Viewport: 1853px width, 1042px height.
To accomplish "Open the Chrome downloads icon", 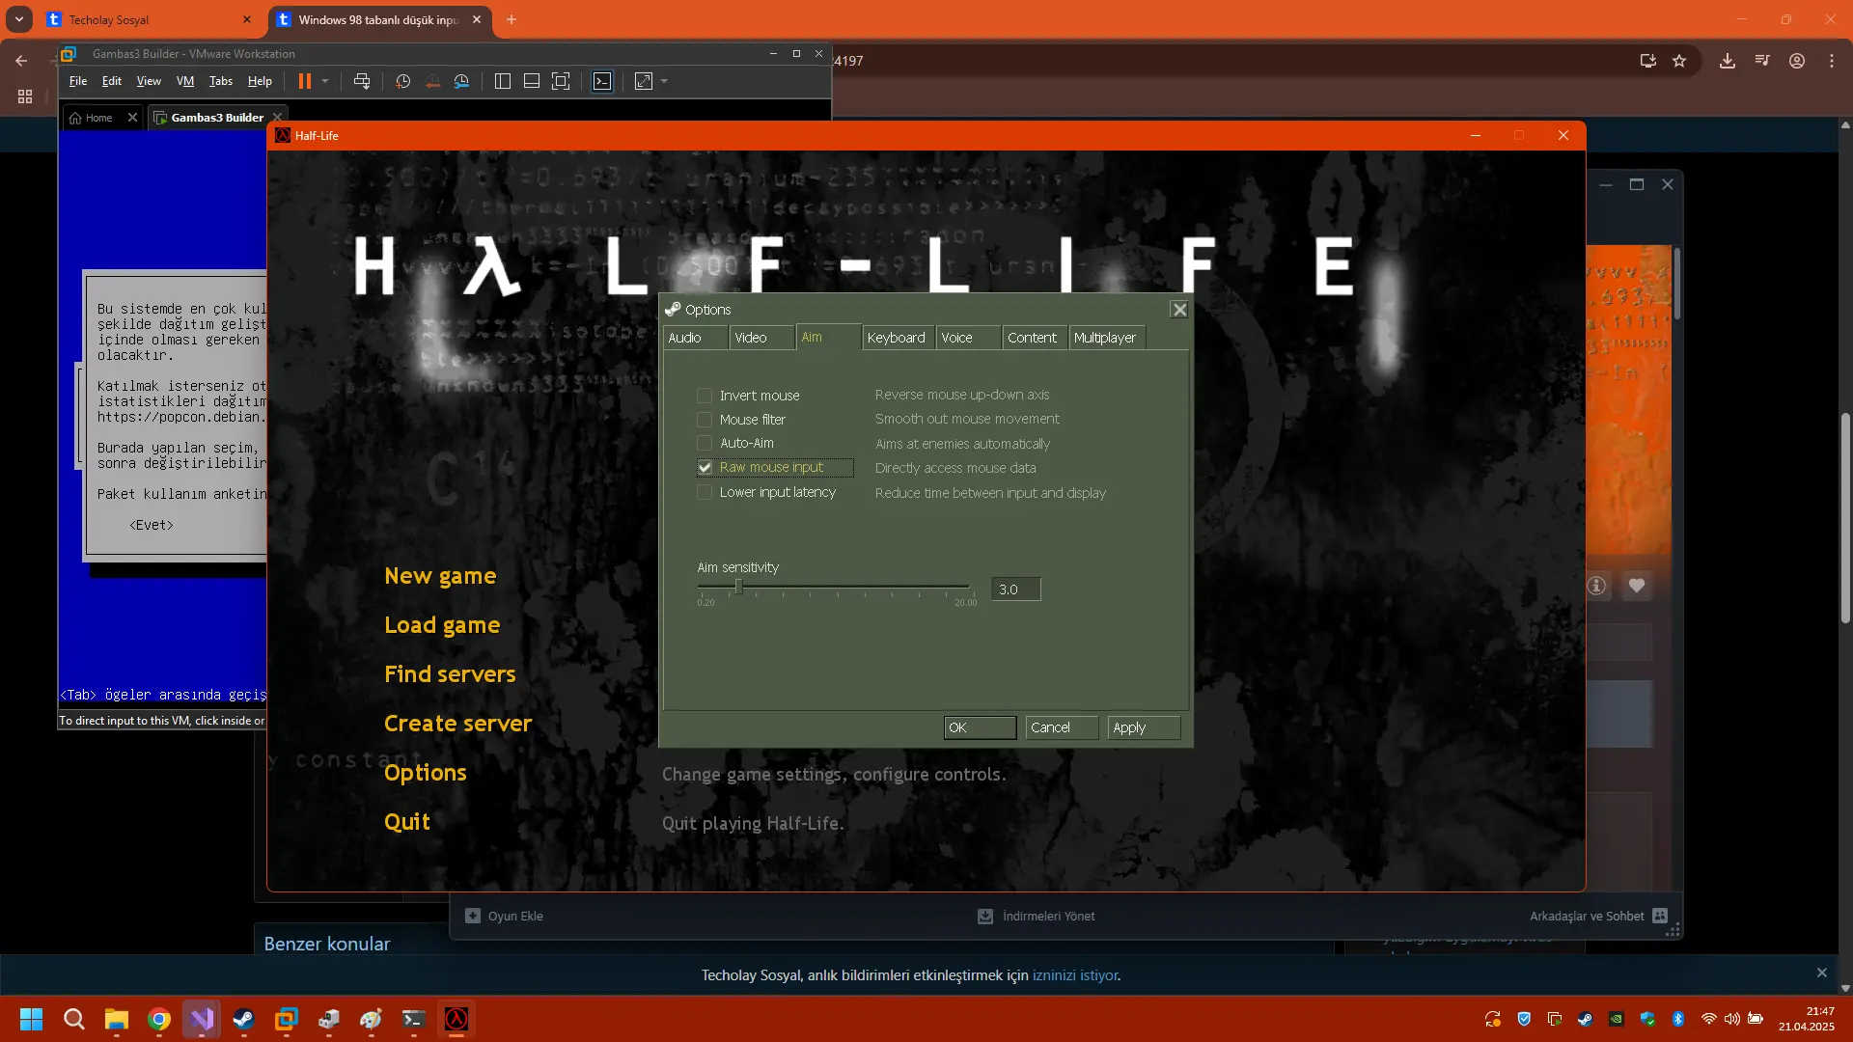I will point(1728,61).
